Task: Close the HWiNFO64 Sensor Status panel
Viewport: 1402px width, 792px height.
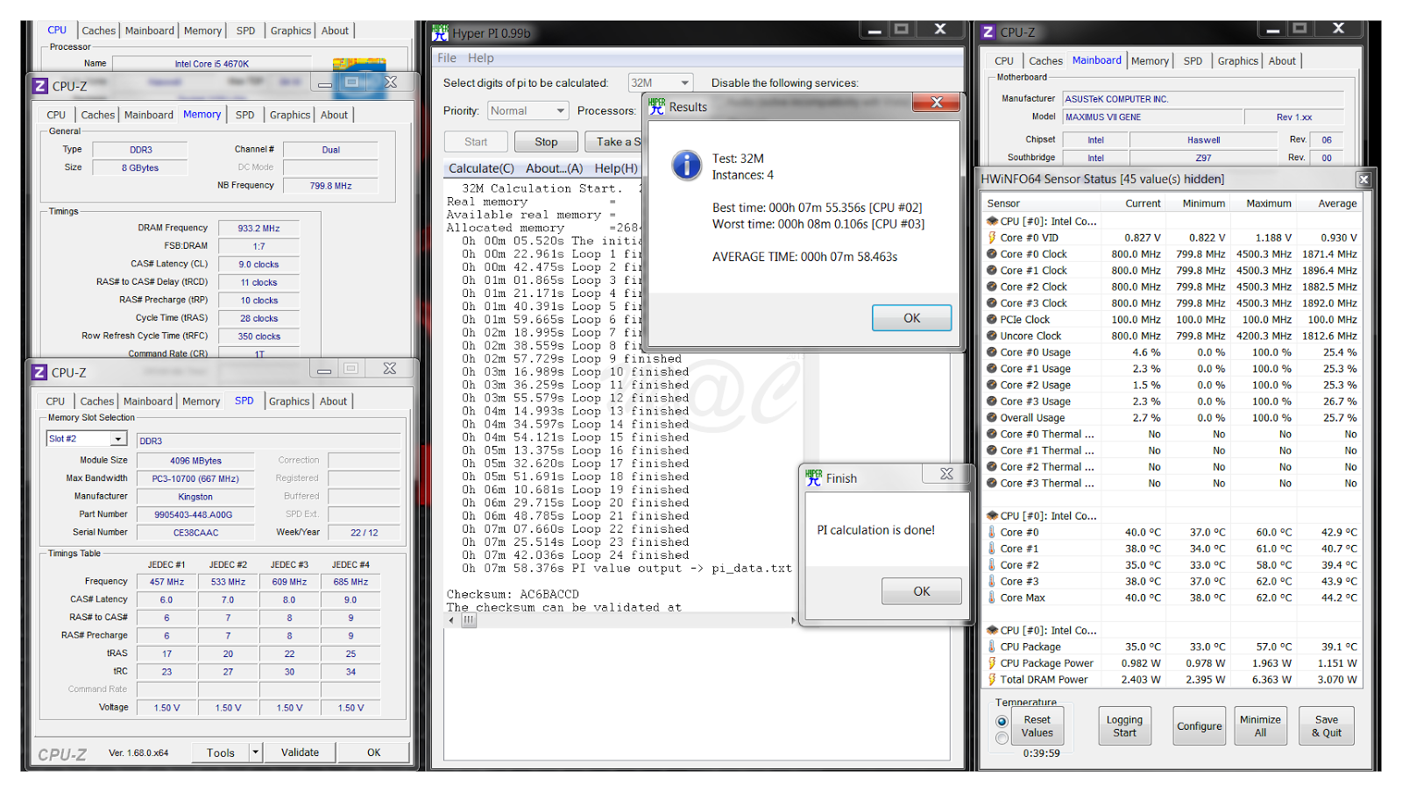Action: click(1363, 179)
